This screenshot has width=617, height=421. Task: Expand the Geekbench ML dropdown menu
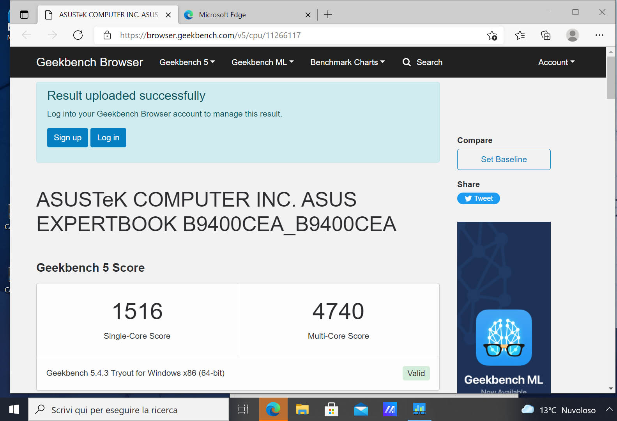click(x=263, y=62)
